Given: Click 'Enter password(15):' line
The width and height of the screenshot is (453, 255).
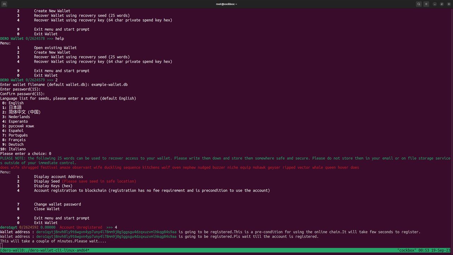Looking at the screenshot, I should tap(20, 89).
